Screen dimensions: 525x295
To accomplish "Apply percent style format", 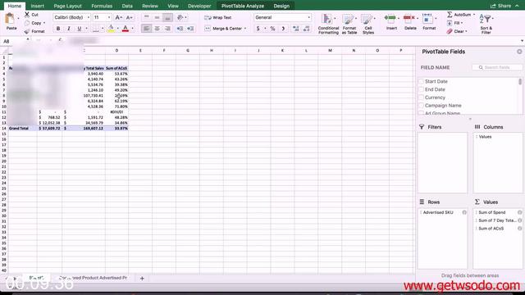I will [x=272, y=29].
